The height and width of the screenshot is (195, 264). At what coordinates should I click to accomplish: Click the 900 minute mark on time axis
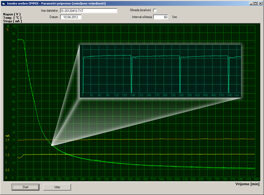coord(256,179)
